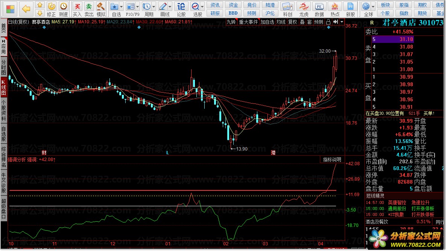The width and height of the screenshot is (447, 251).
Task: Click the 股指 index futures button
Action: (404, 5)
